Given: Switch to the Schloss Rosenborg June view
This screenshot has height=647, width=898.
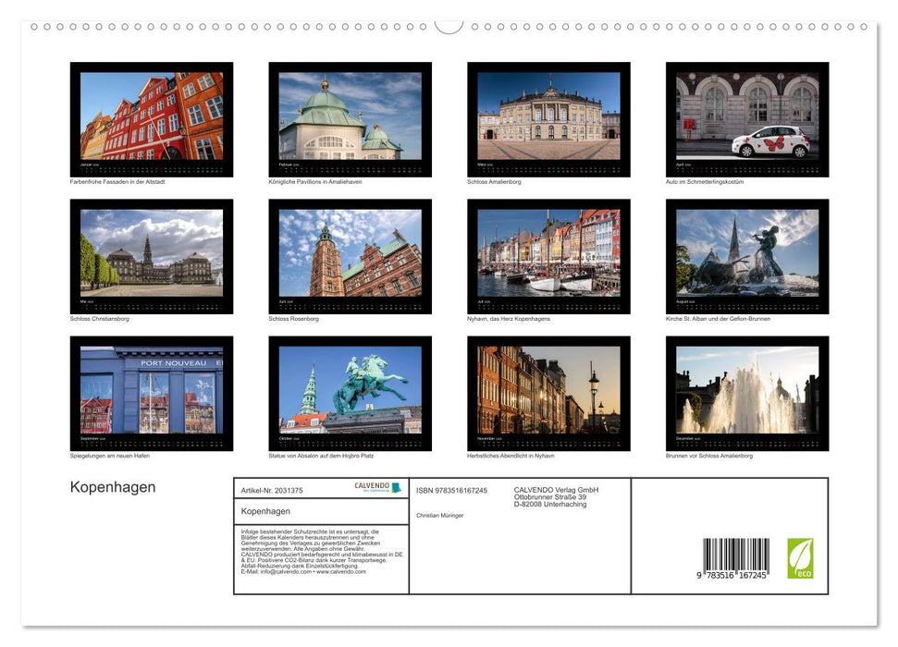Looking at the screenshot, I should click(351, 256).
